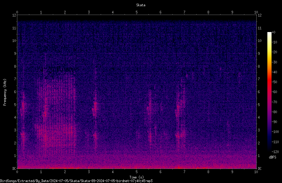The width and height of the screenshot is (282, 183).
Task: Click the "Skata" title above the spectrogram
Action: pyautogui.click(x=141, y=5)
